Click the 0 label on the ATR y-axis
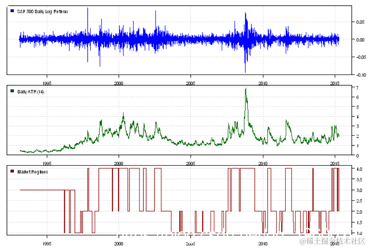 coord(357,156)
